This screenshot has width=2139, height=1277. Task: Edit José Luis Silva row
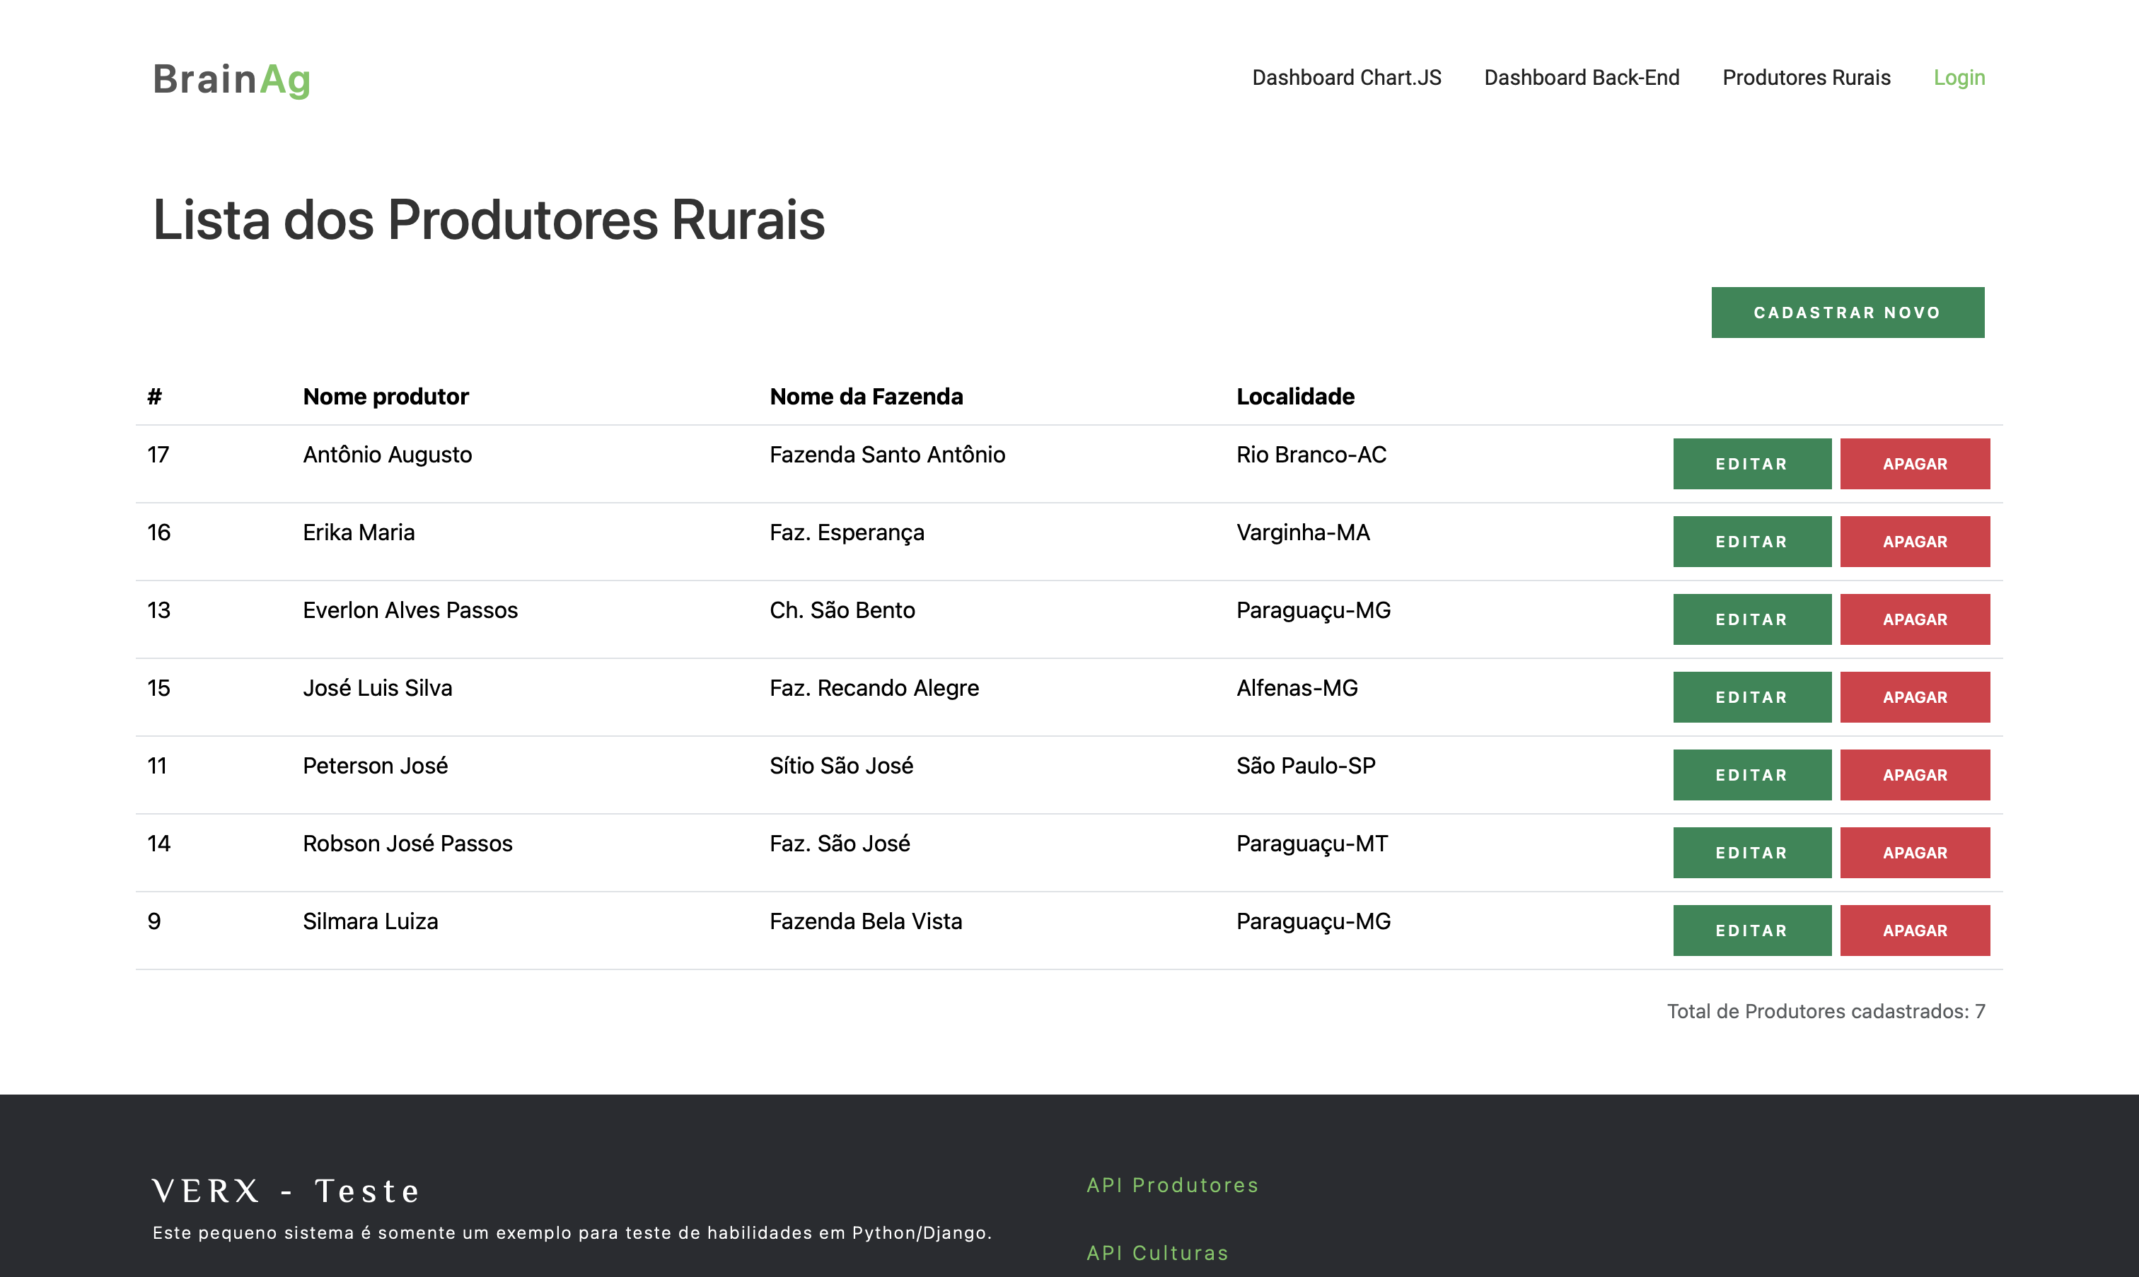pyautogui.click(x=1751, y=697)
